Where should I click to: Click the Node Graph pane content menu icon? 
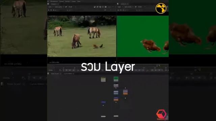(48, 74)
